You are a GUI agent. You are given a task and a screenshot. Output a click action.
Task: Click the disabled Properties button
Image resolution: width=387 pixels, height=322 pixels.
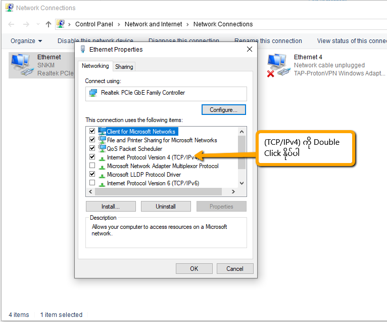221,207
